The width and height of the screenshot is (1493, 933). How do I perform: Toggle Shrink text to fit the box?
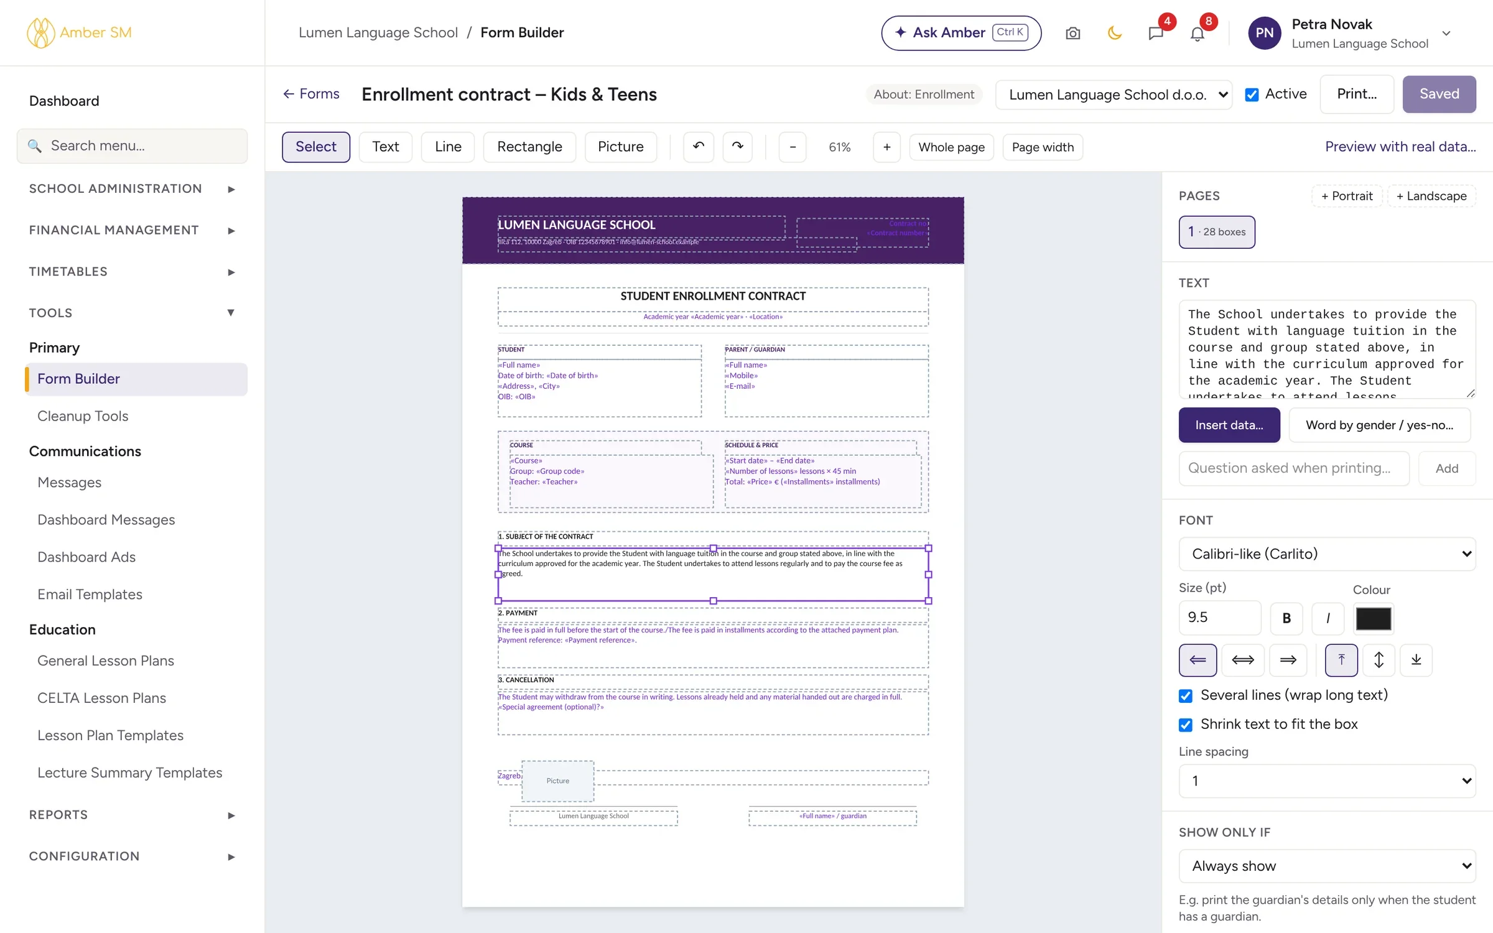[1186, 725]
